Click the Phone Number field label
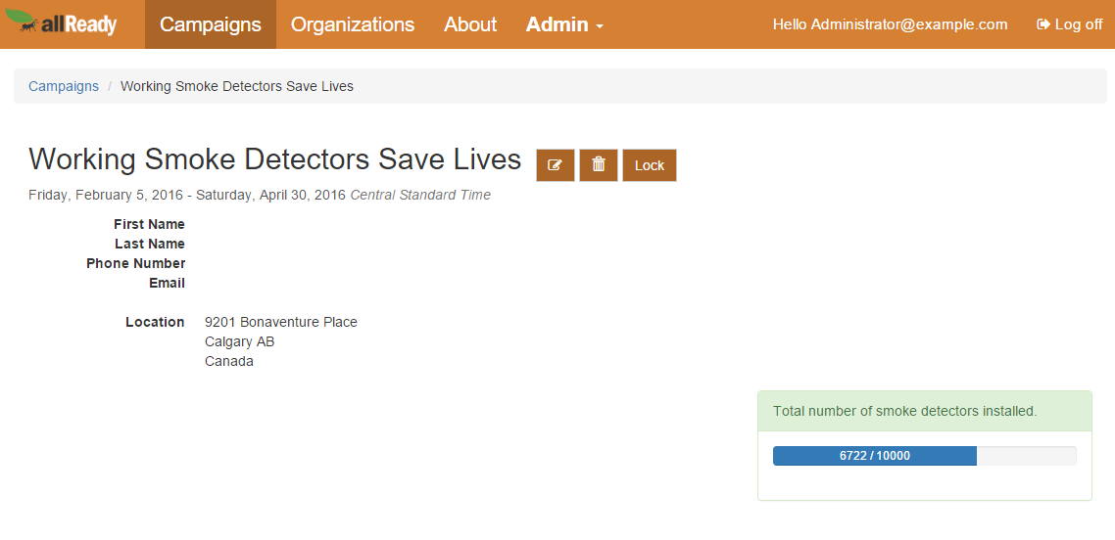The height and width of the screenshot is (540, 1115). pos(135,263)
